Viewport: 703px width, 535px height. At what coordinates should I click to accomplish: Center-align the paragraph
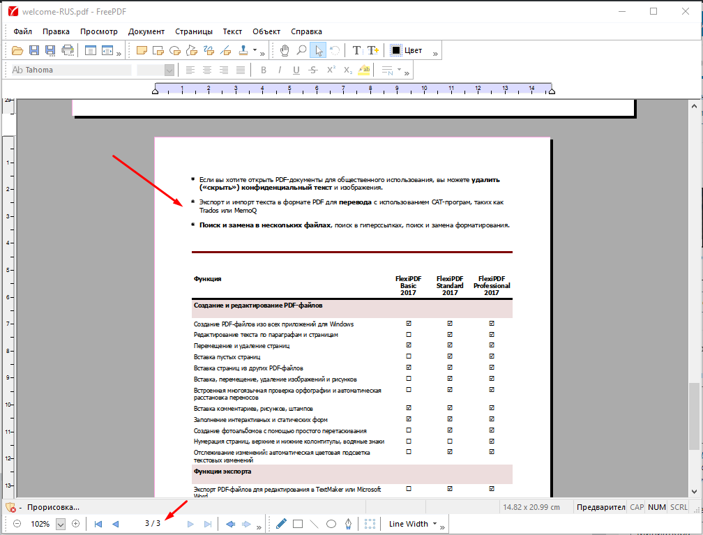click(x=206, y=70)
